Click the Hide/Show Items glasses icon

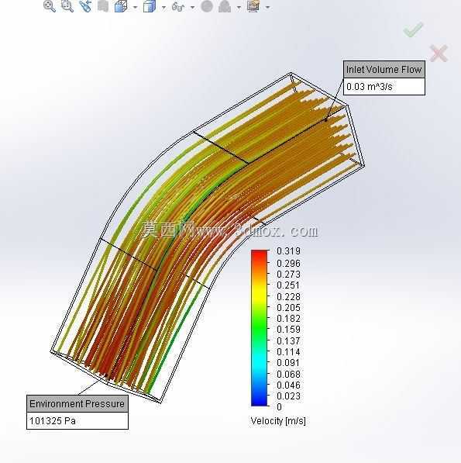pyautogui.click(x=178, y=6)
